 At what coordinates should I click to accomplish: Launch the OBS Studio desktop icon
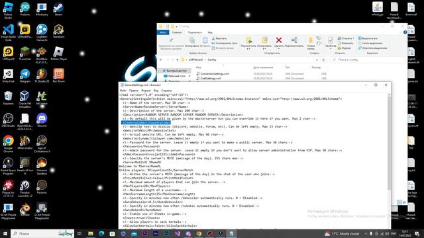coord(8,120)
